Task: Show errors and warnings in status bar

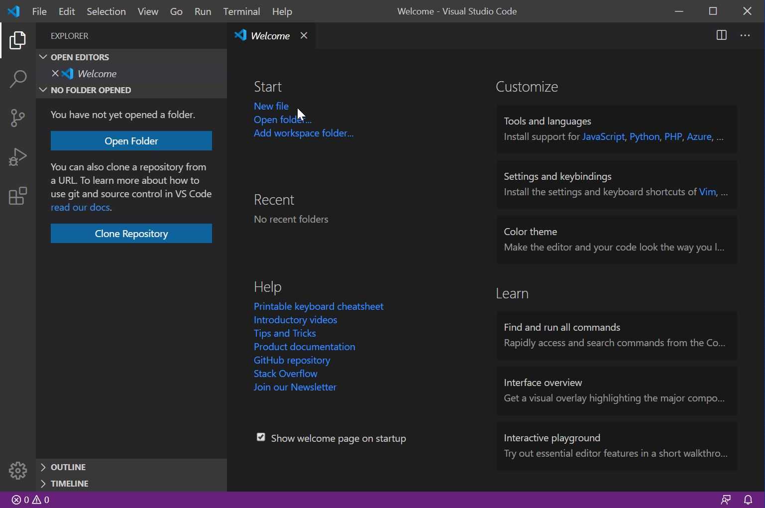Action: 30,500
